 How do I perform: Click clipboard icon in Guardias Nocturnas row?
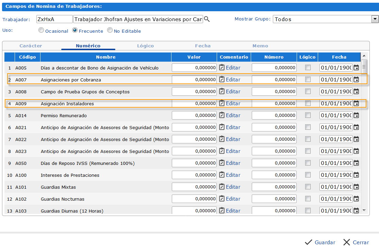point(222,199)
